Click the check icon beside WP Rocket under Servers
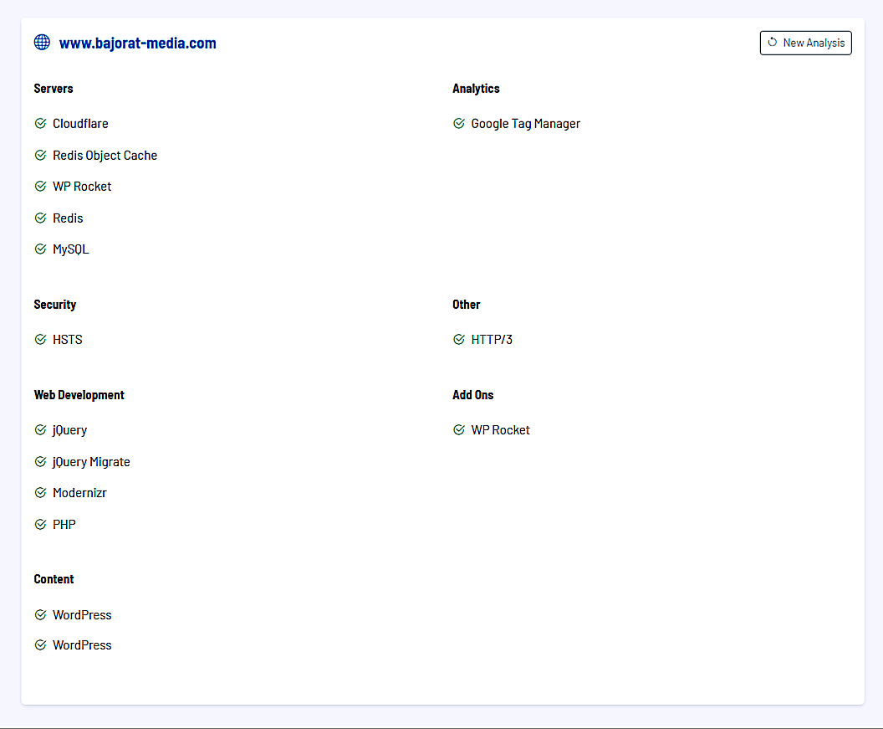 coord(40,186)
